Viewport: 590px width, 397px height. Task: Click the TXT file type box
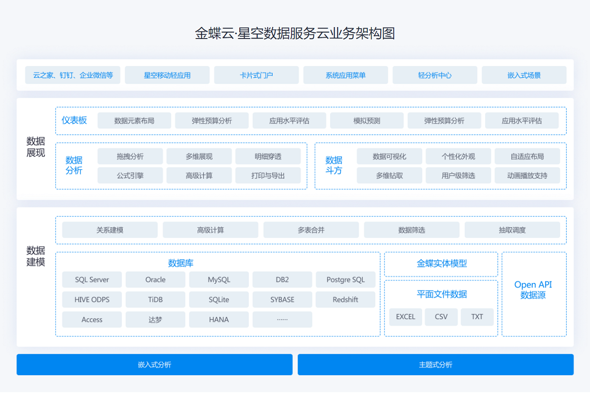(x=477, y=317)
